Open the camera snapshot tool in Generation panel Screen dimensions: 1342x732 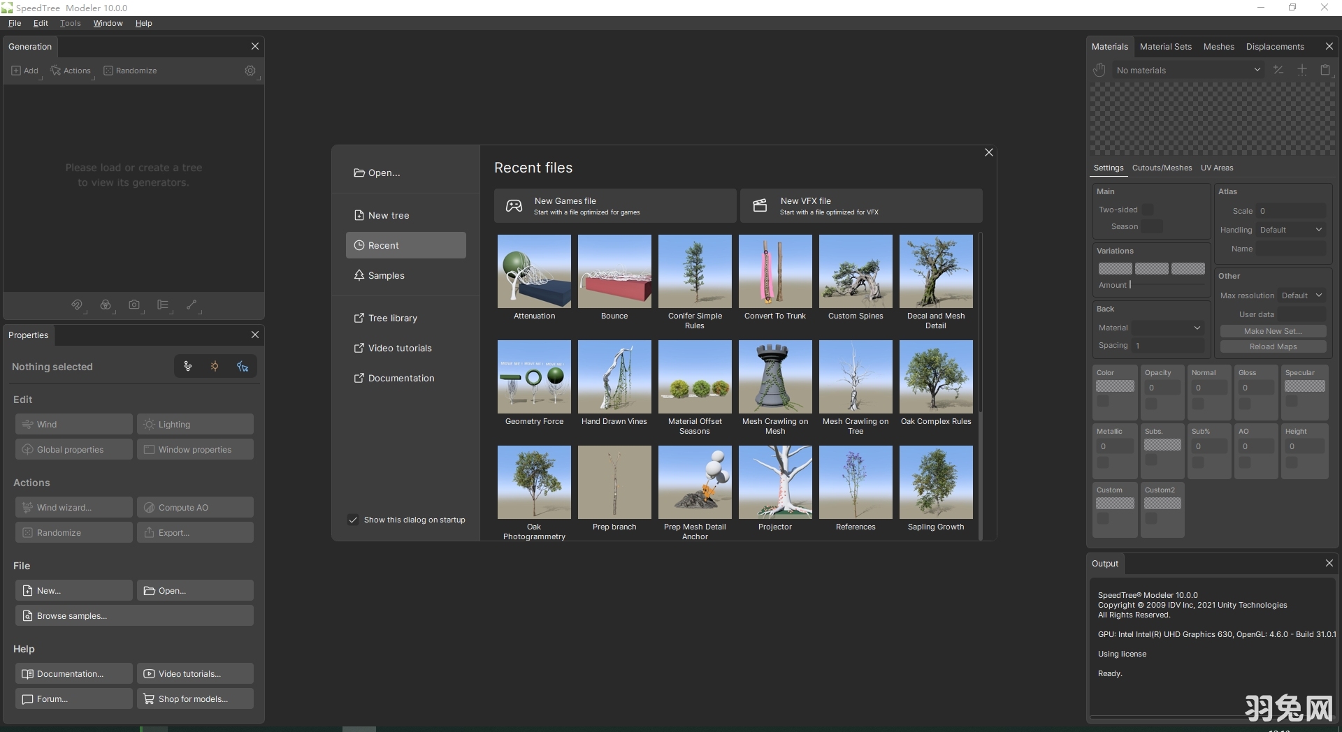point(135,305)
